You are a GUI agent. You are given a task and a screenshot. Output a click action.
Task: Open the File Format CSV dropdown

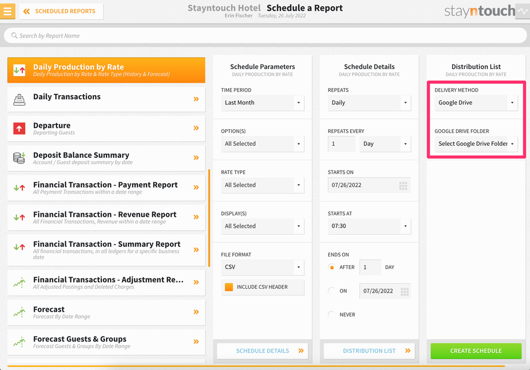[263, 267]
